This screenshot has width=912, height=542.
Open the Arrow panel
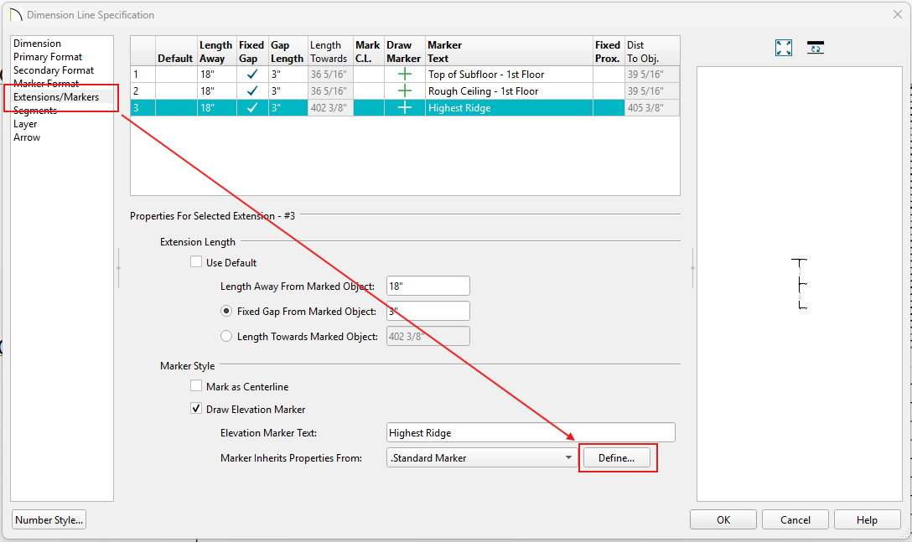27,137
